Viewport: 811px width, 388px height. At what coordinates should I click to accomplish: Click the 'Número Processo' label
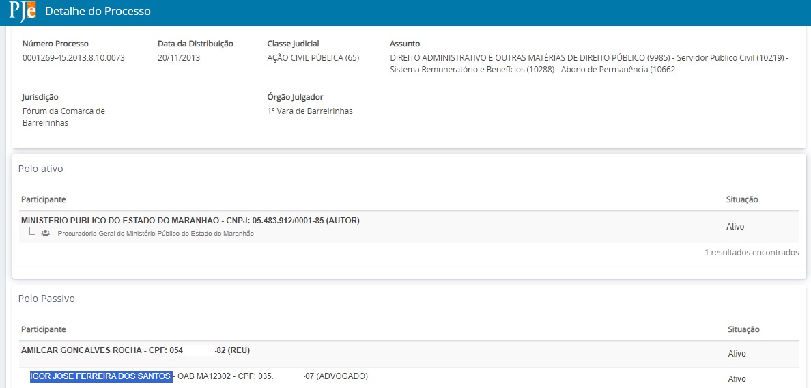click(55, 44)
